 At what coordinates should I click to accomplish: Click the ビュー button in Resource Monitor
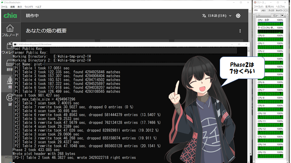click(x=276, y=15)
